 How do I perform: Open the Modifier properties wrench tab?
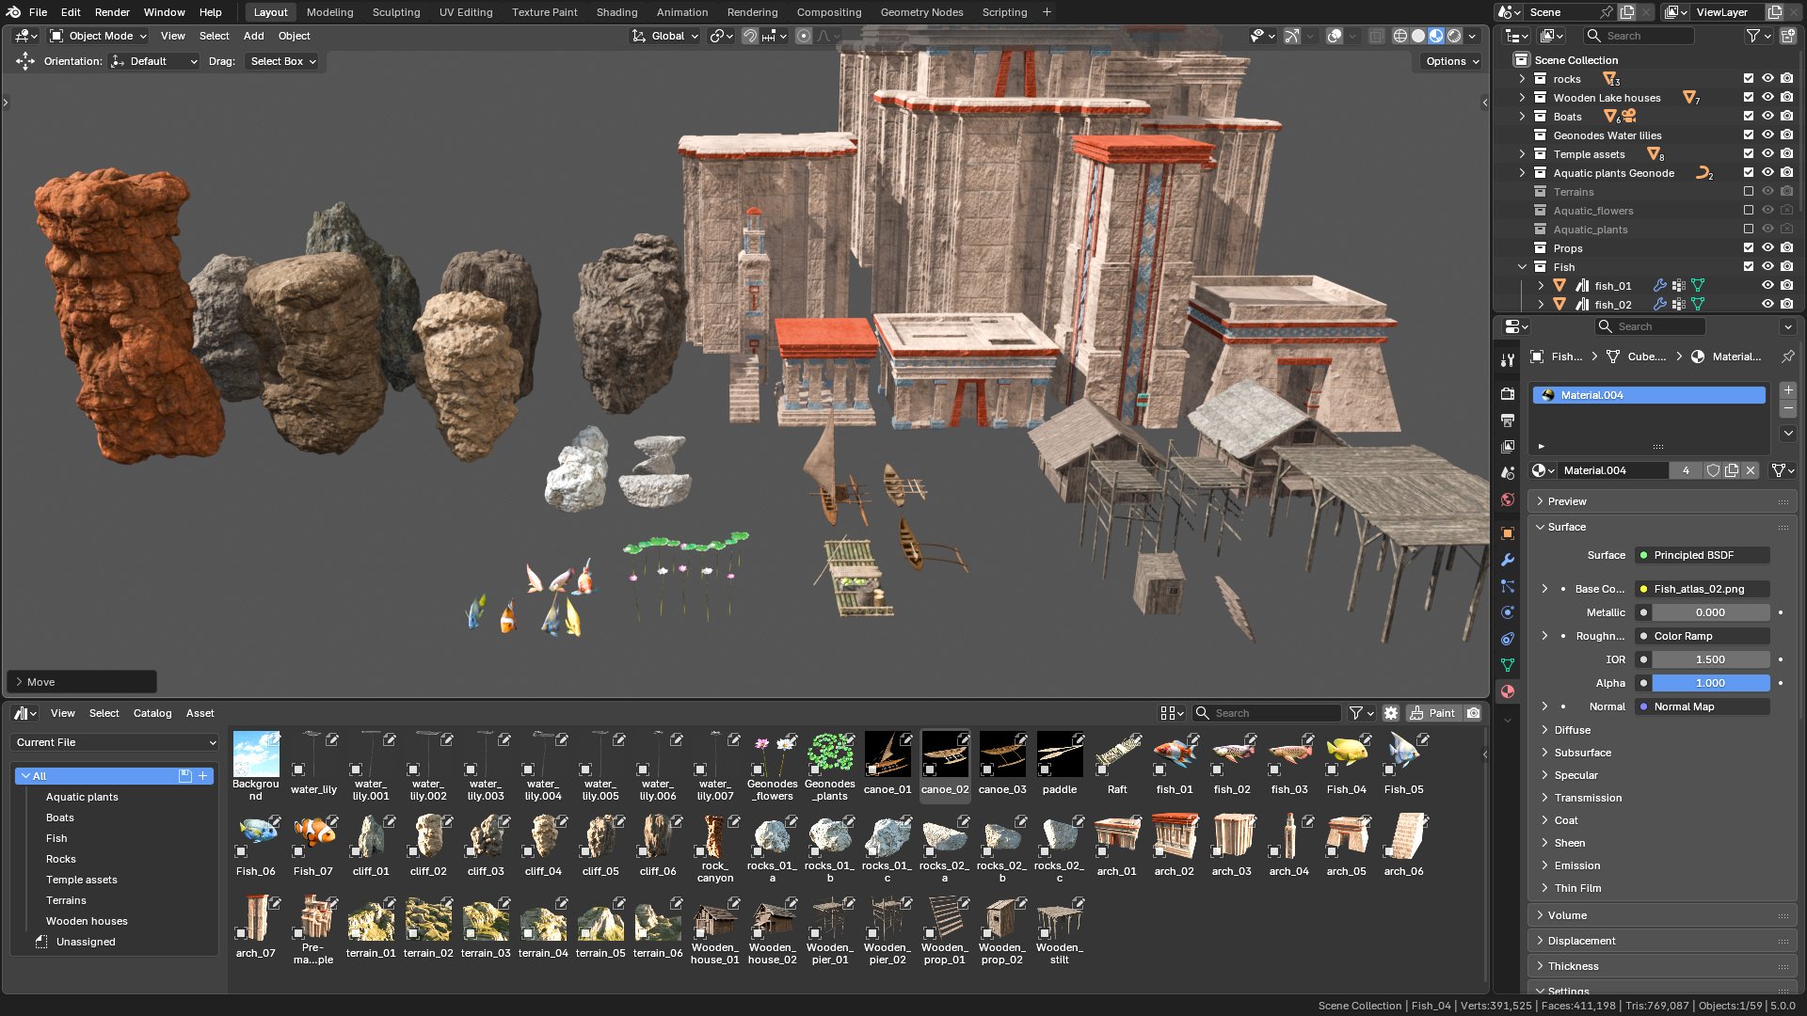tap(1508, 560)
